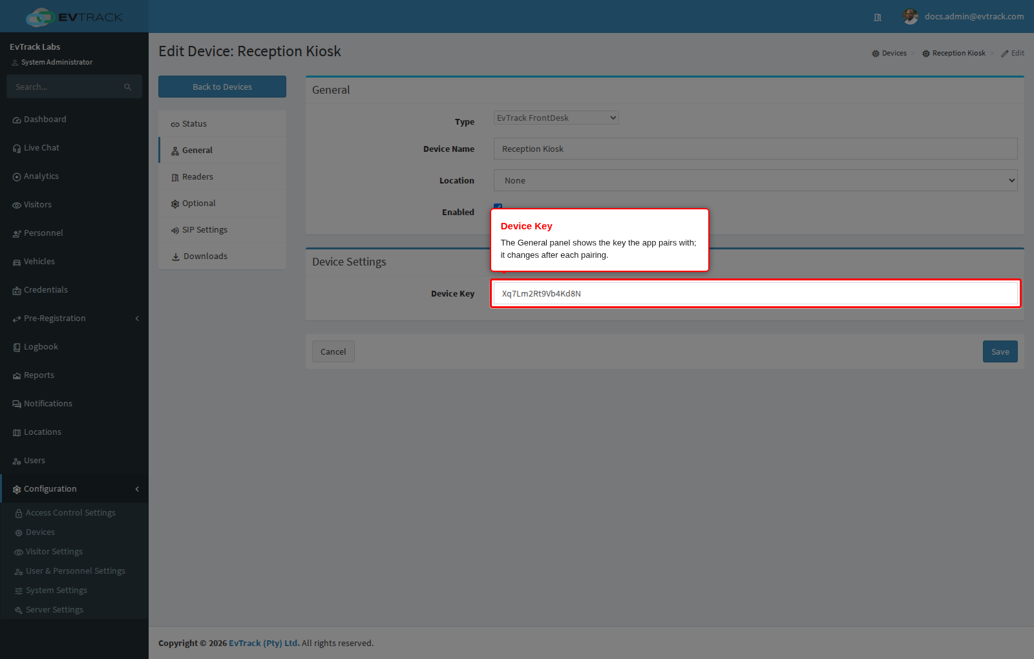Open Logbook icon in sidebar
Image resolution: width=1034 pixels, height=659 pixels.
click(x=17, y=348)
